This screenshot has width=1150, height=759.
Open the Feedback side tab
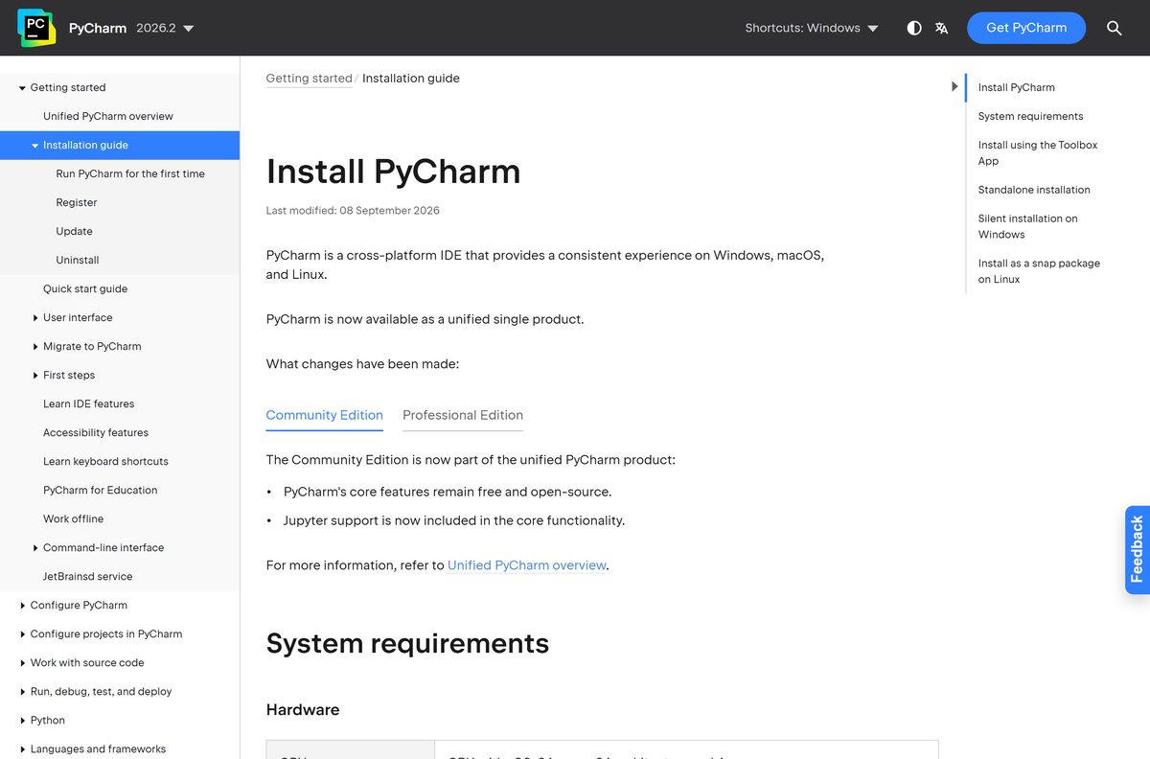tap(1138, 550)
